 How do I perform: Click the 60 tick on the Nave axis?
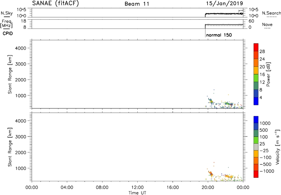(251, 21)
